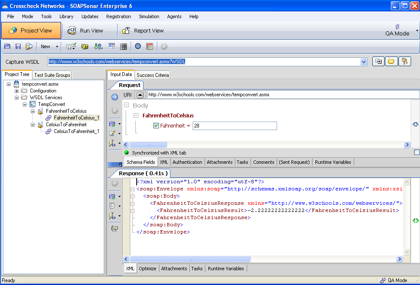Click the green up-down arrows toolbar icon
Viewport: 420px width, 285px height.
point(98,46)
